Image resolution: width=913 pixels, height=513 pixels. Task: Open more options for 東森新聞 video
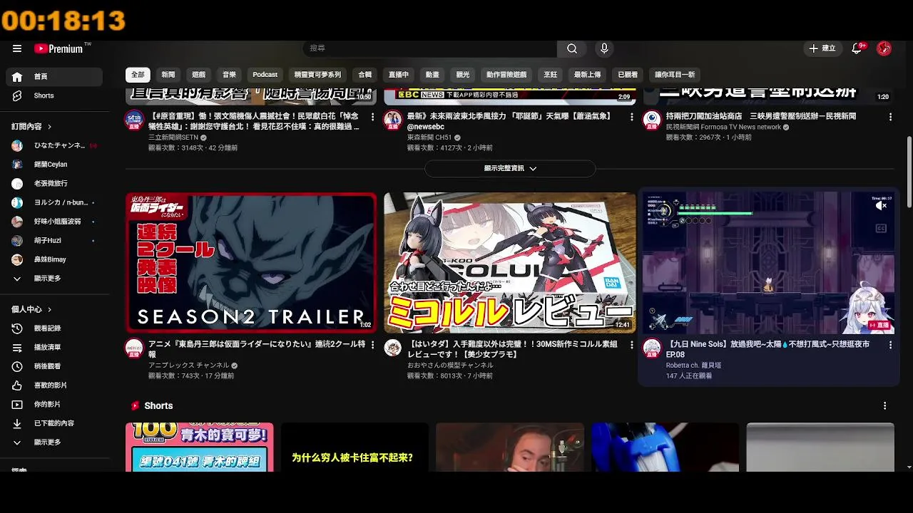click(631, 116)
